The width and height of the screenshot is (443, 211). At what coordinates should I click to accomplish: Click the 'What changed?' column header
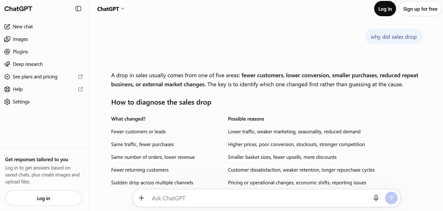coord(128,119)
